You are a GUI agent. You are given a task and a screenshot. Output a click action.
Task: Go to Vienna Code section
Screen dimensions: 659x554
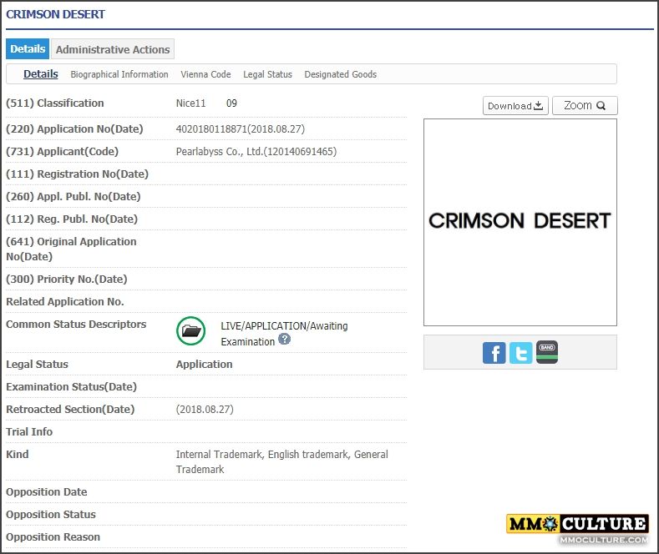coord(205,74)
